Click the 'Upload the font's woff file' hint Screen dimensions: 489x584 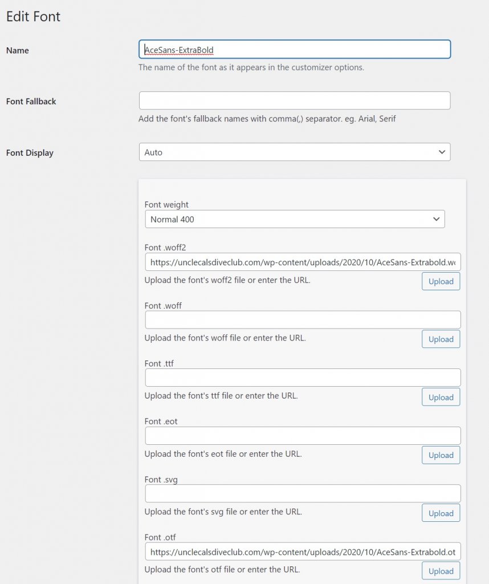[225, 338]
